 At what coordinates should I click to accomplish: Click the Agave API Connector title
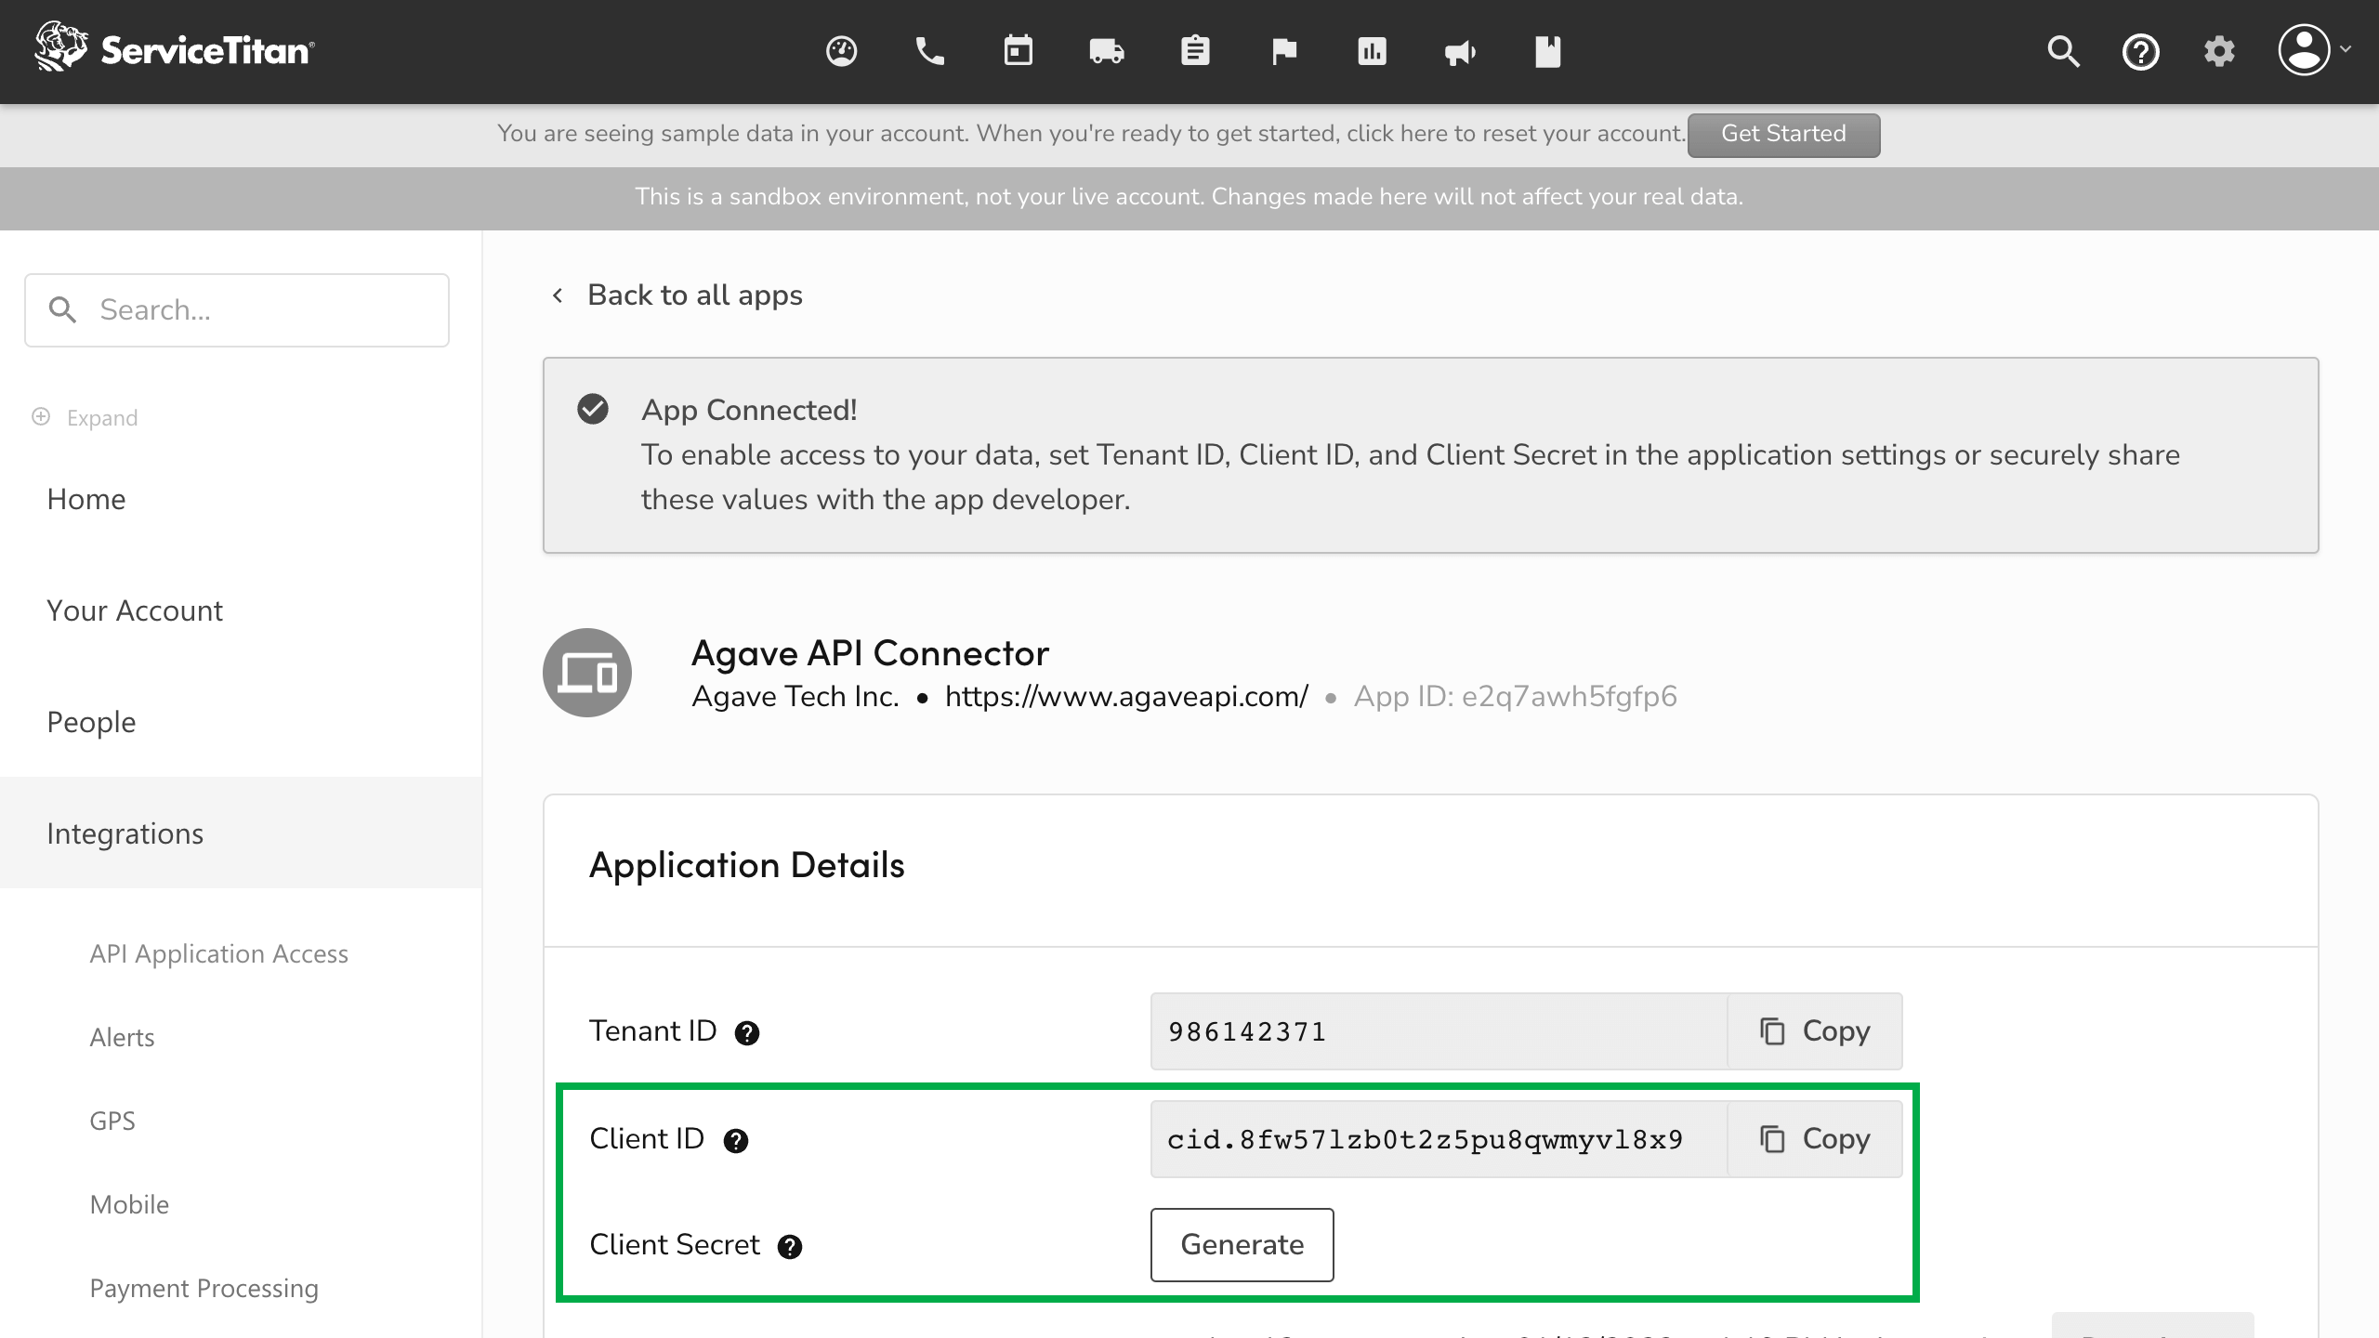[870, 653]
